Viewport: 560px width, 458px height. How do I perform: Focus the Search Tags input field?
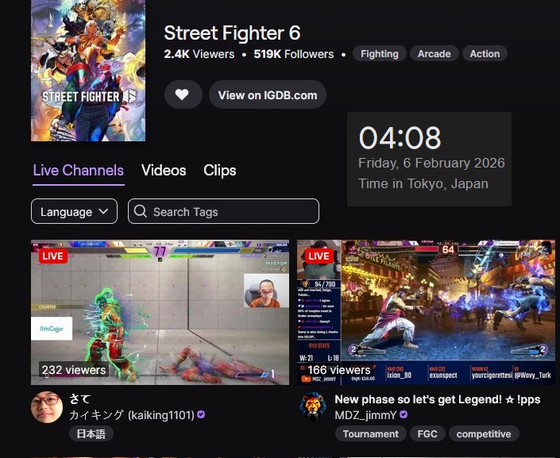coord(223,211)
